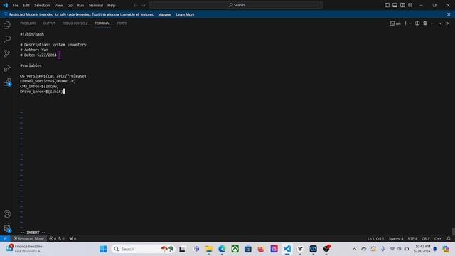
Task: Open the Windows Start menu
Action: [x=103, y=249]
